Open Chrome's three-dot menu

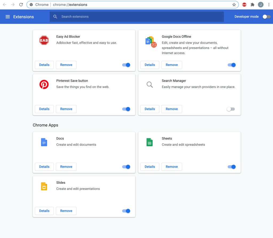point(269,5)
